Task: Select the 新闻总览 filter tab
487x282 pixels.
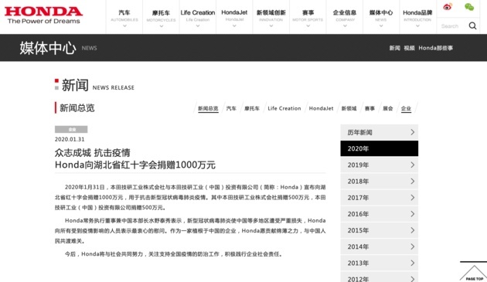Action: click(208, 108)
